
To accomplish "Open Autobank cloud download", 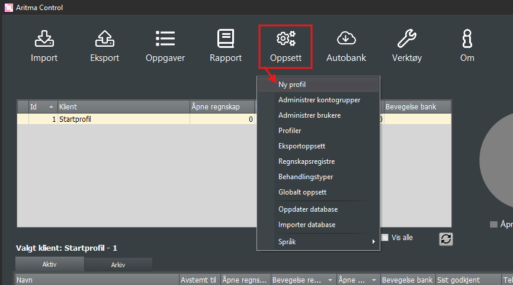I will click(x=346, y=46).
